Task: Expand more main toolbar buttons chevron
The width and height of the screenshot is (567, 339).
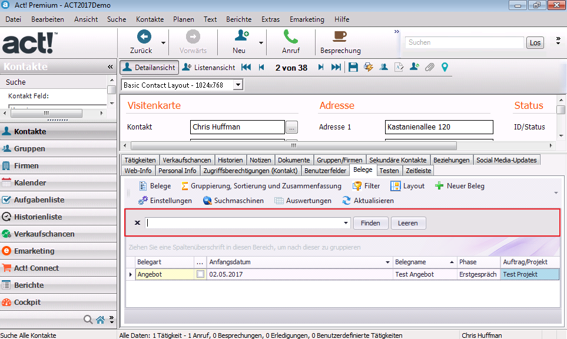Action: pos(397,32)
